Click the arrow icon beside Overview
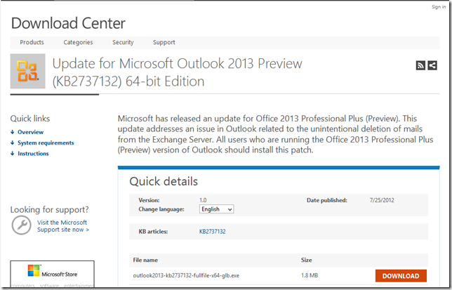The image size is (452, 290). pyautogui.click(x=13, y=132)
